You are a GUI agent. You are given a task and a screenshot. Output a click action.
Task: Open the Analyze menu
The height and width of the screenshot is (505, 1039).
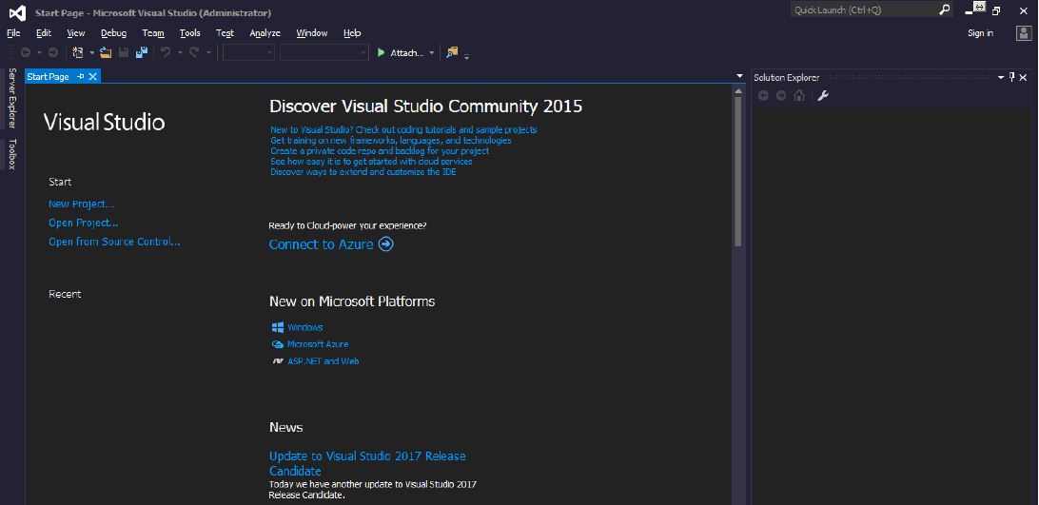point(265,33)
